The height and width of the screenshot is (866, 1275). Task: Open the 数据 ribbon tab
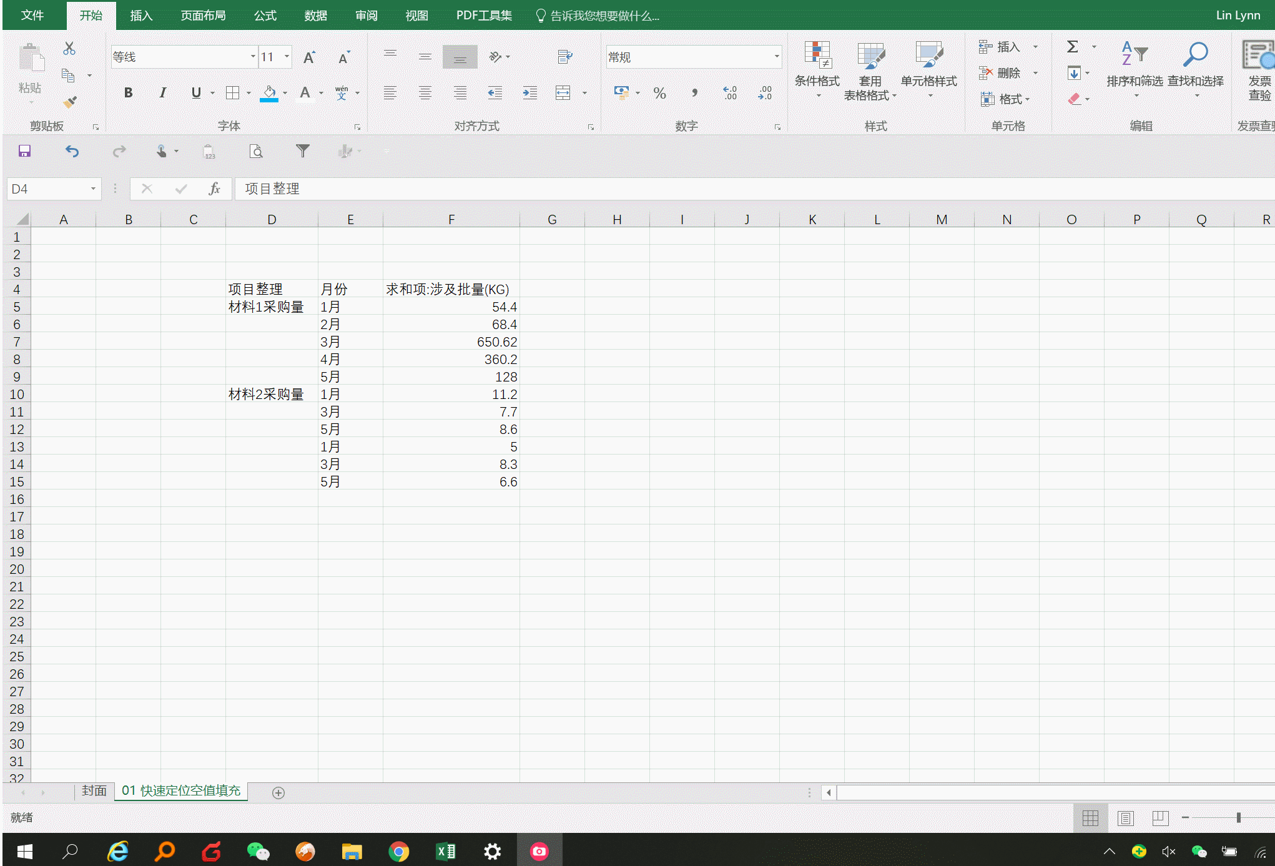(x=315, y=16)
